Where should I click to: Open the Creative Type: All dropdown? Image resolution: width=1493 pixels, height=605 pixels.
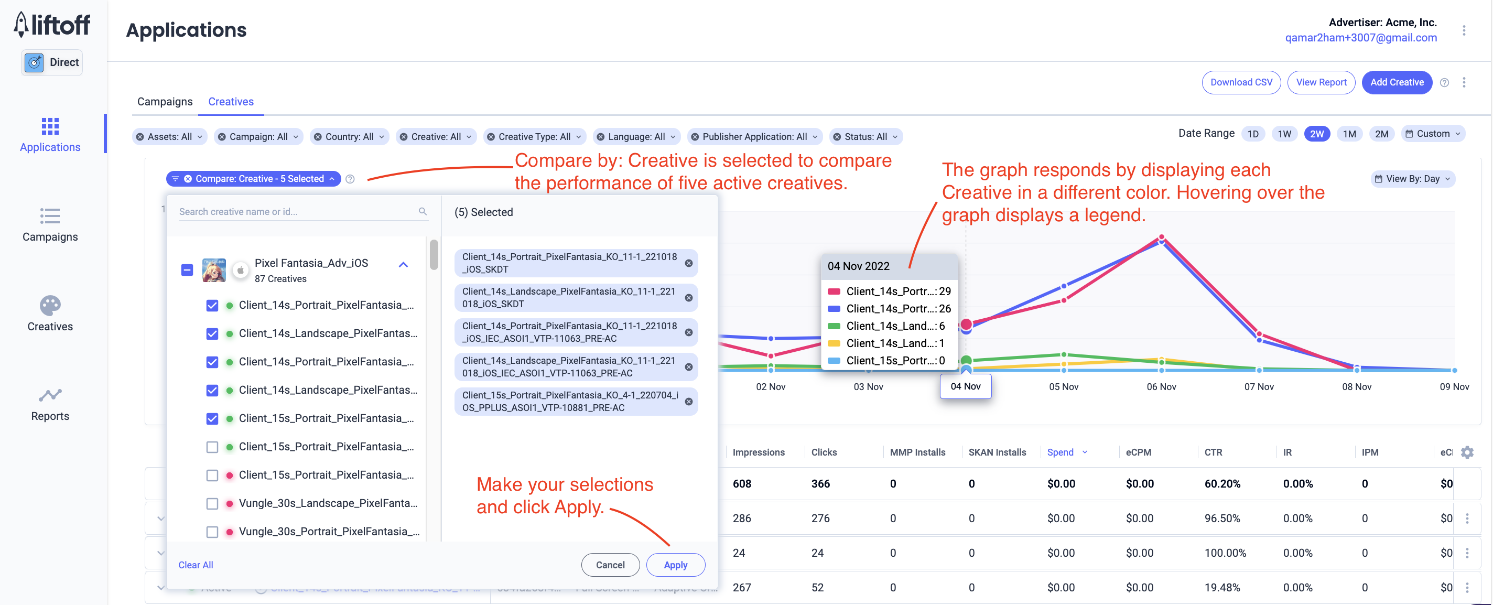click(x=535, y=137)
